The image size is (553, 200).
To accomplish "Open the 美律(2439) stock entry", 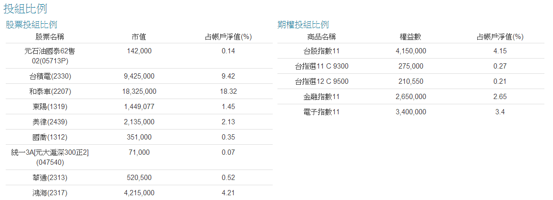I will pos(50,122).
